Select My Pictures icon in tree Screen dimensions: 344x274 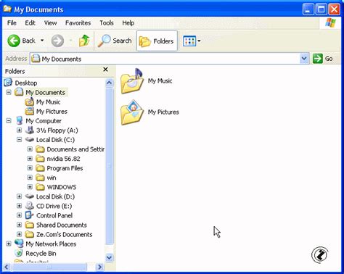[30, 111]
